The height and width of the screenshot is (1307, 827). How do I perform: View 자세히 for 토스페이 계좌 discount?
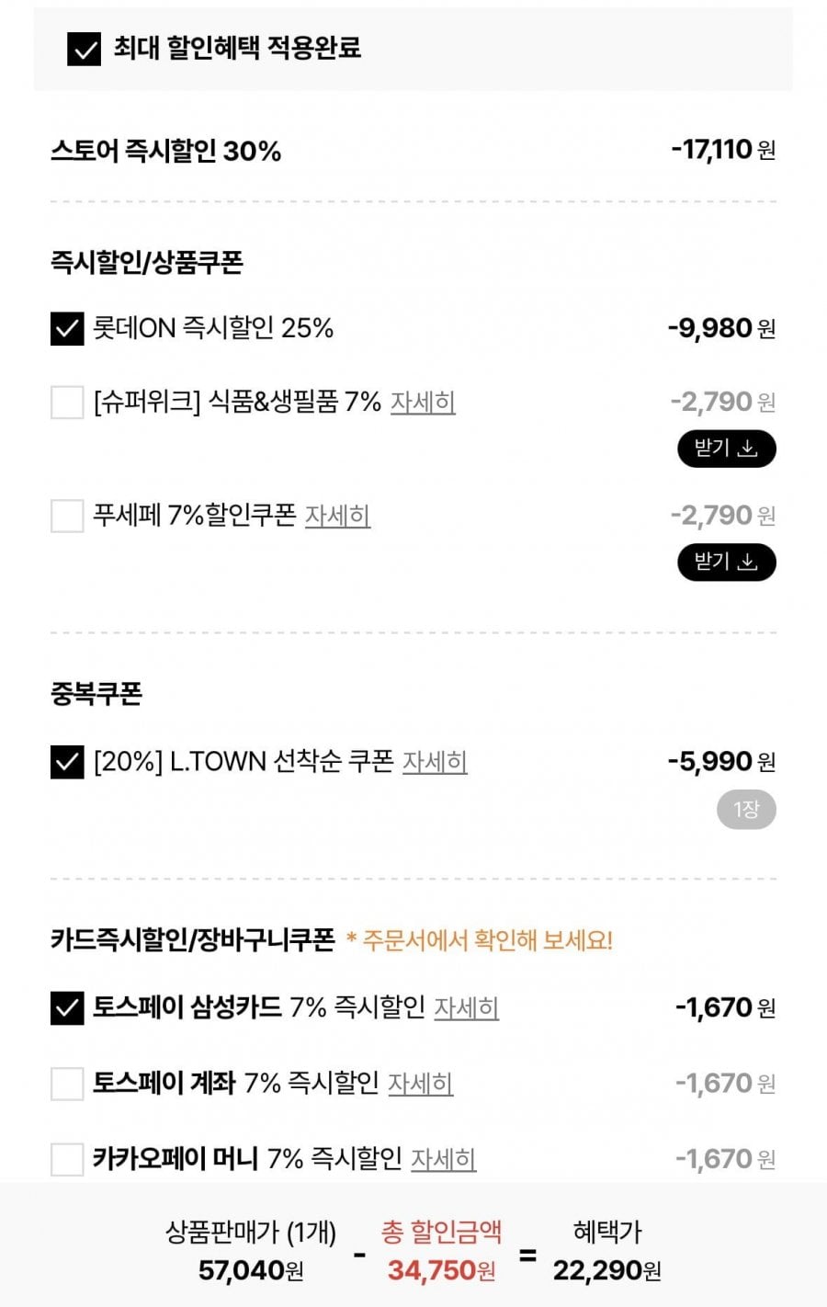(420, 1084)
